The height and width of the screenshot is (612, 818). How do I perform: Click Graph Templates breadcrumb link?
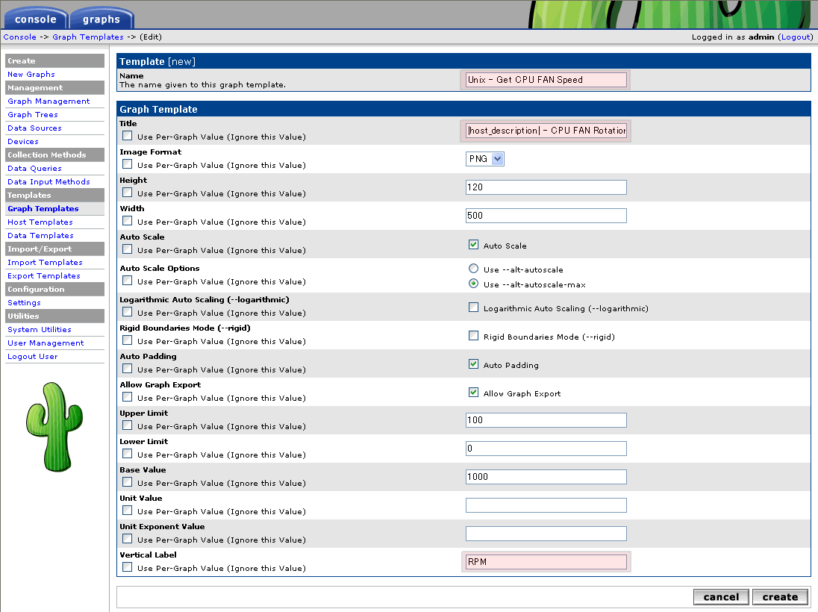point(88,37)
